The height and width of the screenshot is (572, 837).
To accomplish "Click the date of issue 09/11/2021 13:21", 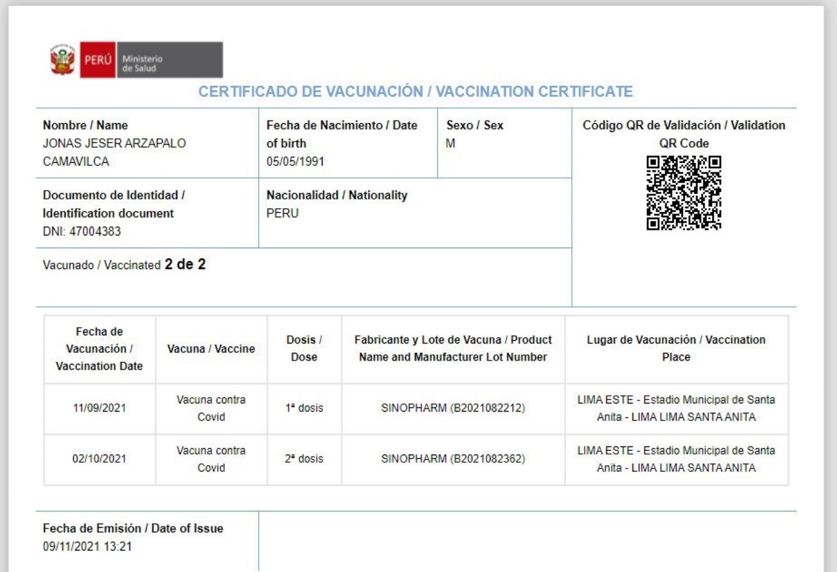I will pyautogui.click(x=87, y=546).
